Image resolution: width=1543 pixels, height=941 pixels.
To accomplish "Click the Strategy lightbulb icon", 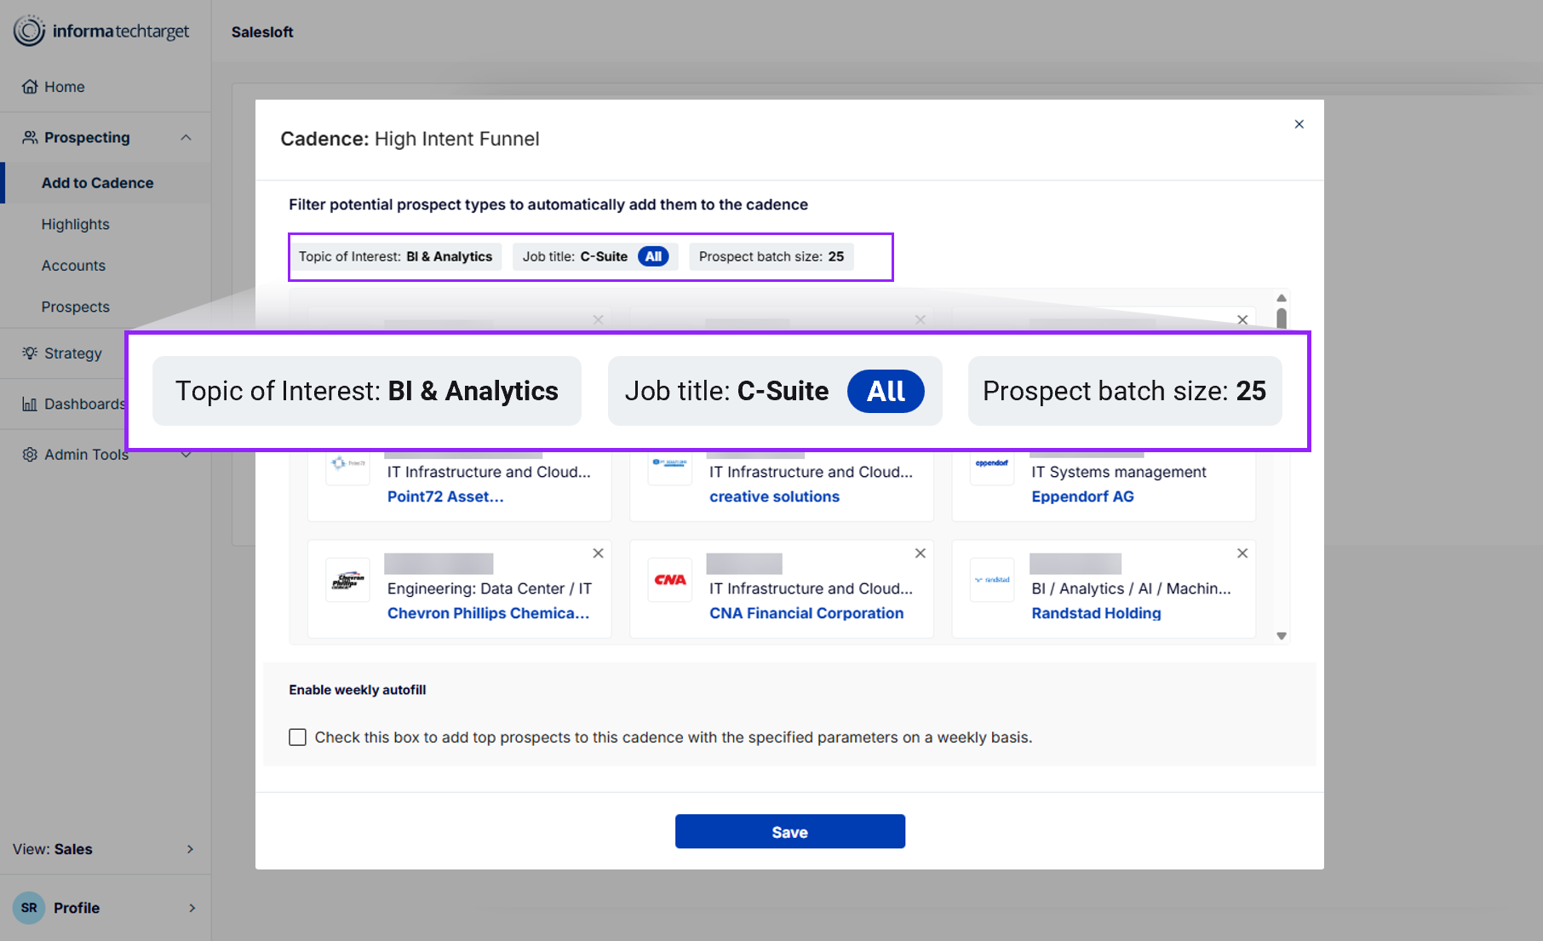I will tap(30, 353).
